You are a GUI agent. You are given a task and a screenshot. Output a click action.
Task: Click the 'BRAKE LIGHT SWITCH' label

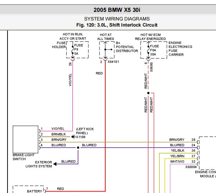point(24,157)
